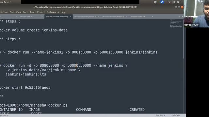Screen dimensions: 209x117
Task: Change the Plain Text syntax selector
Action: coord(176,115)
